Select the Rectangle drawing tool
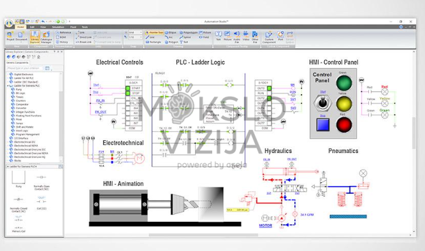The height and width of the screenshot is (251, 425). coord(154,42)
